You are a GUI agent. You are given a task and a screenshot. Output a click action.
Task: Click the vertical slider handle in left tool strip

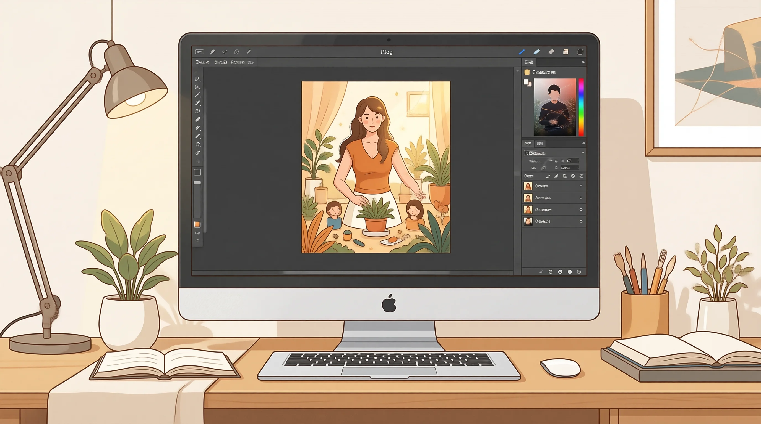click(x=197, y=183)
